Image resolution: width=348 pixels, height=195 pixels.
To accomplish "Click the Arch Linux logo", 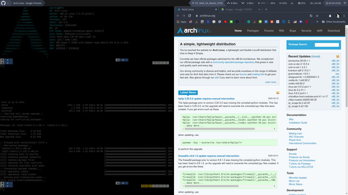I will (x=194, y=31).
